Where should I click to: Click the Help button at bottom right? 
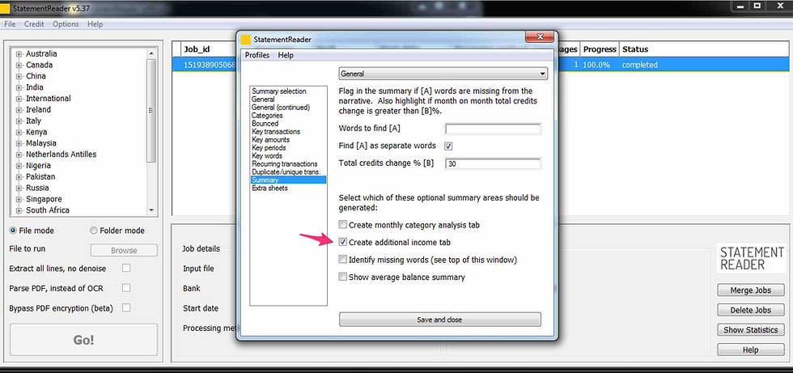751,350
